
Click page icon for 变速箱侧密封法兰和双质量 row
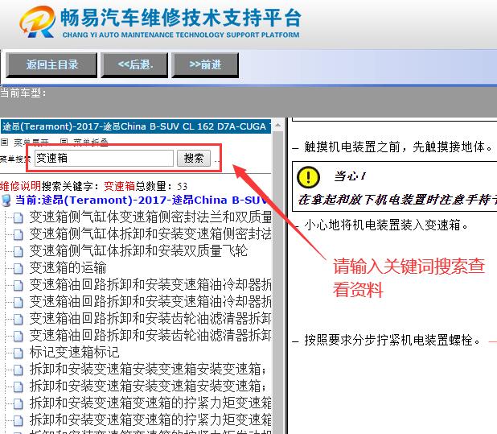pos(18,218)
